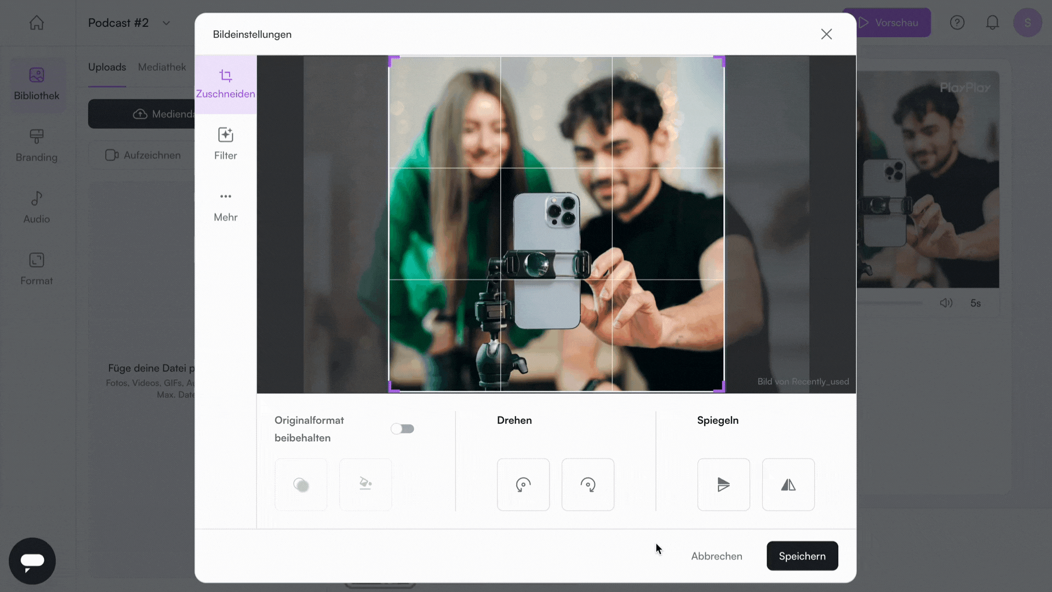This screenshot has width=1052, height=592.
Task: Open the help question mark icon
Action: (957, 22)
